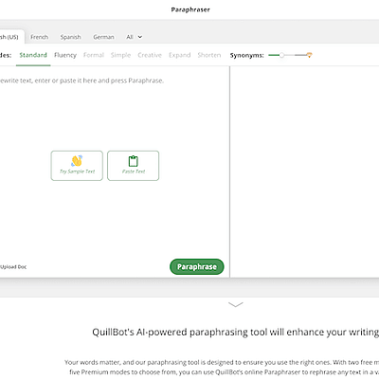Click the down chevron below the editor
Viewport: 379px width, 379px height.
click(x=236, y=304)
